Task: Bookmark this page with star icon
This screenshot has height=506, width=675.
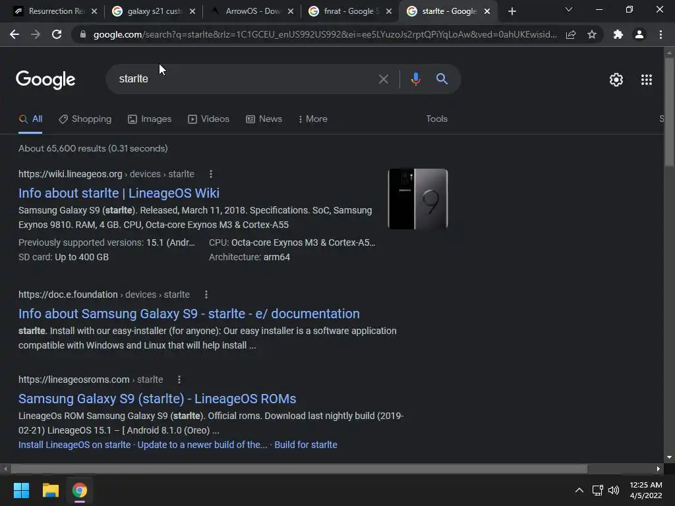Action: point(592,34)
